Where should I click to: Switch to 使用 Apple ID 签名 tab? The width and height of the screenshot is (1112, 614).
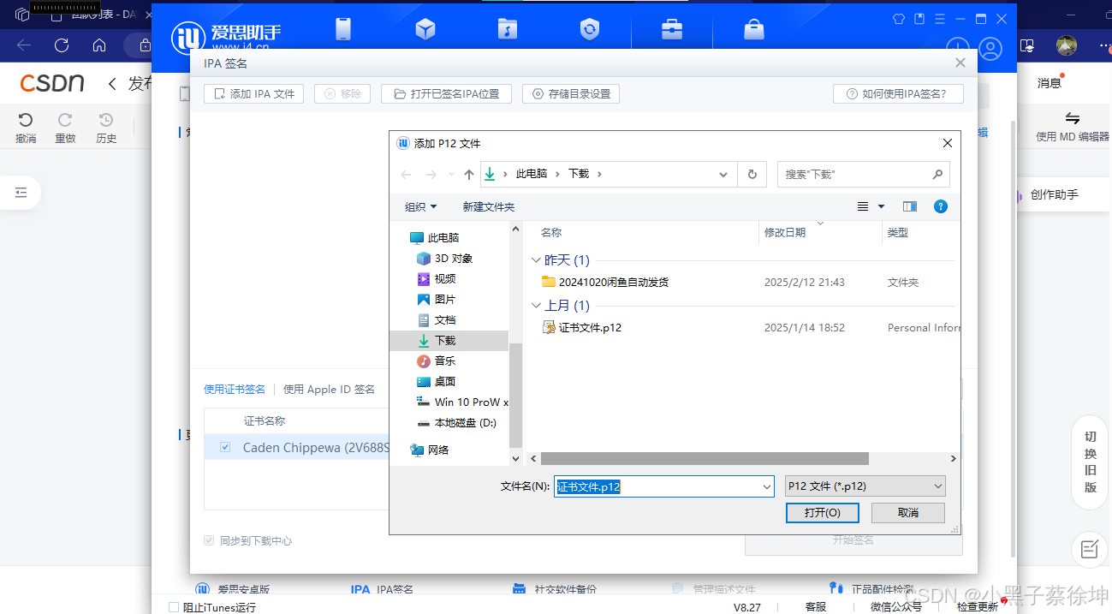click(x=329, y=389)
